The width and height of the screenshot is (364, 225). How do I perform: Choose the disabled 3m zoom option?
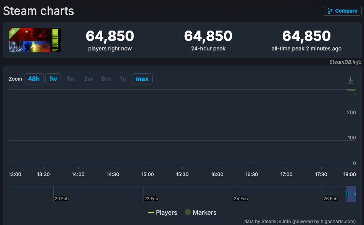tap(88, 79)
